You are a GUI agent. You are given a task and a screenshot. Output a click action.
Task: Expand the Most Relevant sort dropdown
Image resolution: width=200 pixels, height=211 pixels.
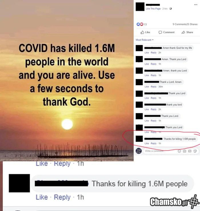(x=145, y=40)
